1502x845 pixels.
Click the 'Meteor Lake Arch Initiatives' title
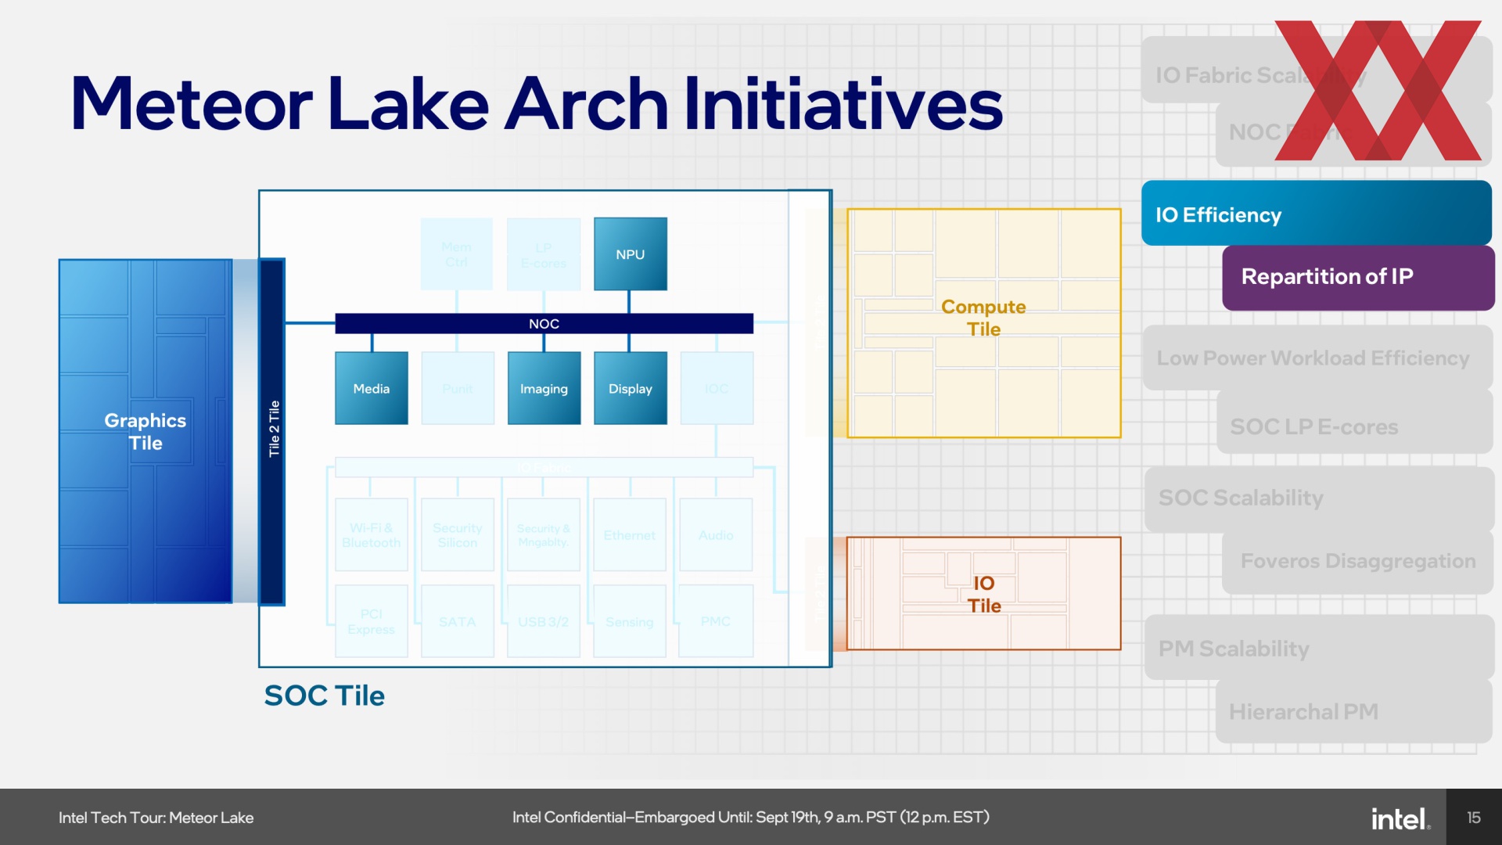coord(537,103)
